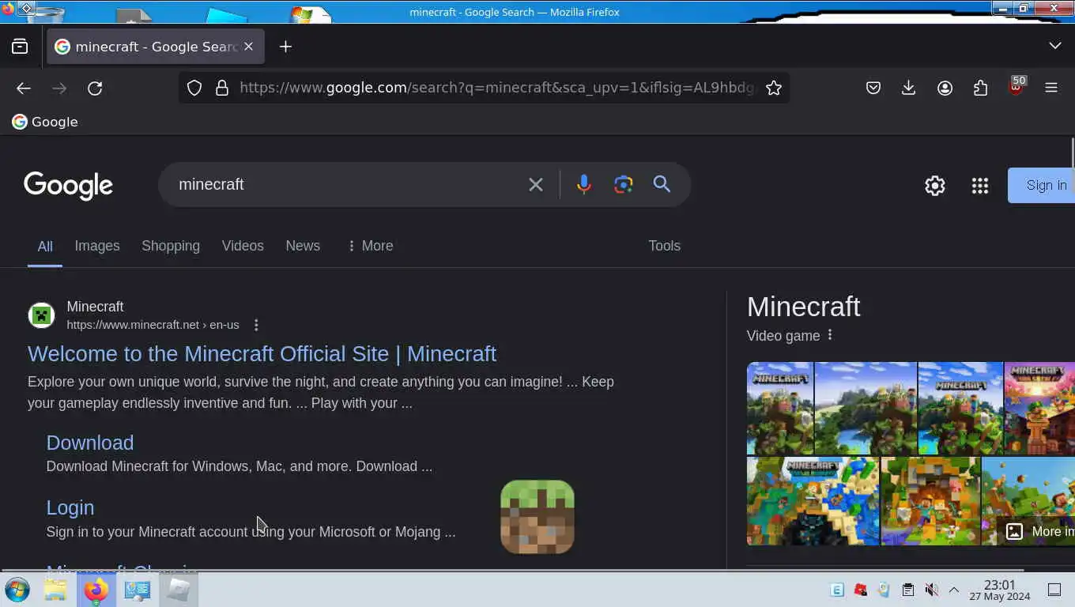This screenshot has height=607, width=1075.
Task: List all tabs with chevron button
Action: pos(1054,46)
